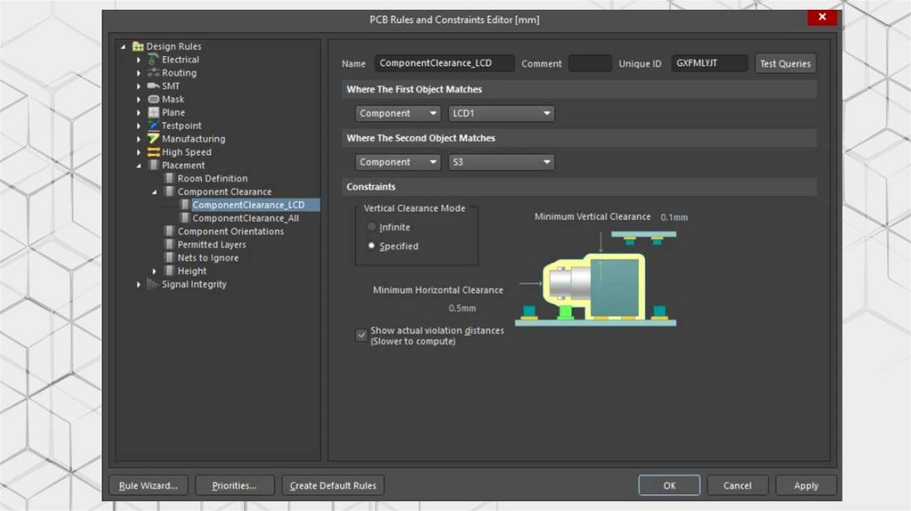Select the Infinite vertical clearance mode
911x511 pixels.
click(372, 227)
